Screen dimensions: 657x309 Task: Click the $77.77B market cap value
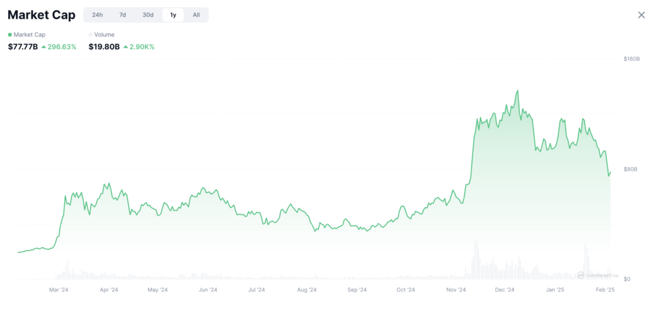tap(23, 47)
